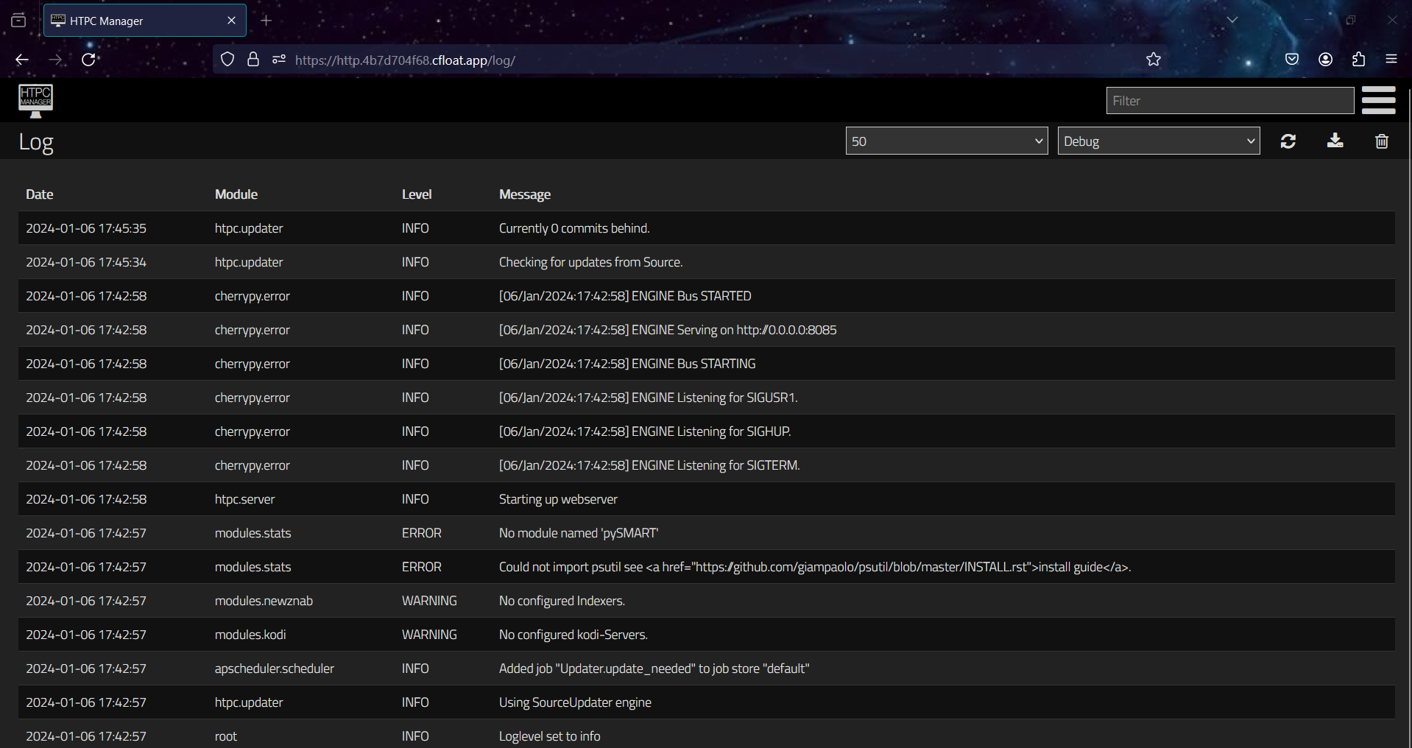Bookmark this page with star icon
Screen dimensions: 1412x748
pyautogui.click(x=1154, y=60)
